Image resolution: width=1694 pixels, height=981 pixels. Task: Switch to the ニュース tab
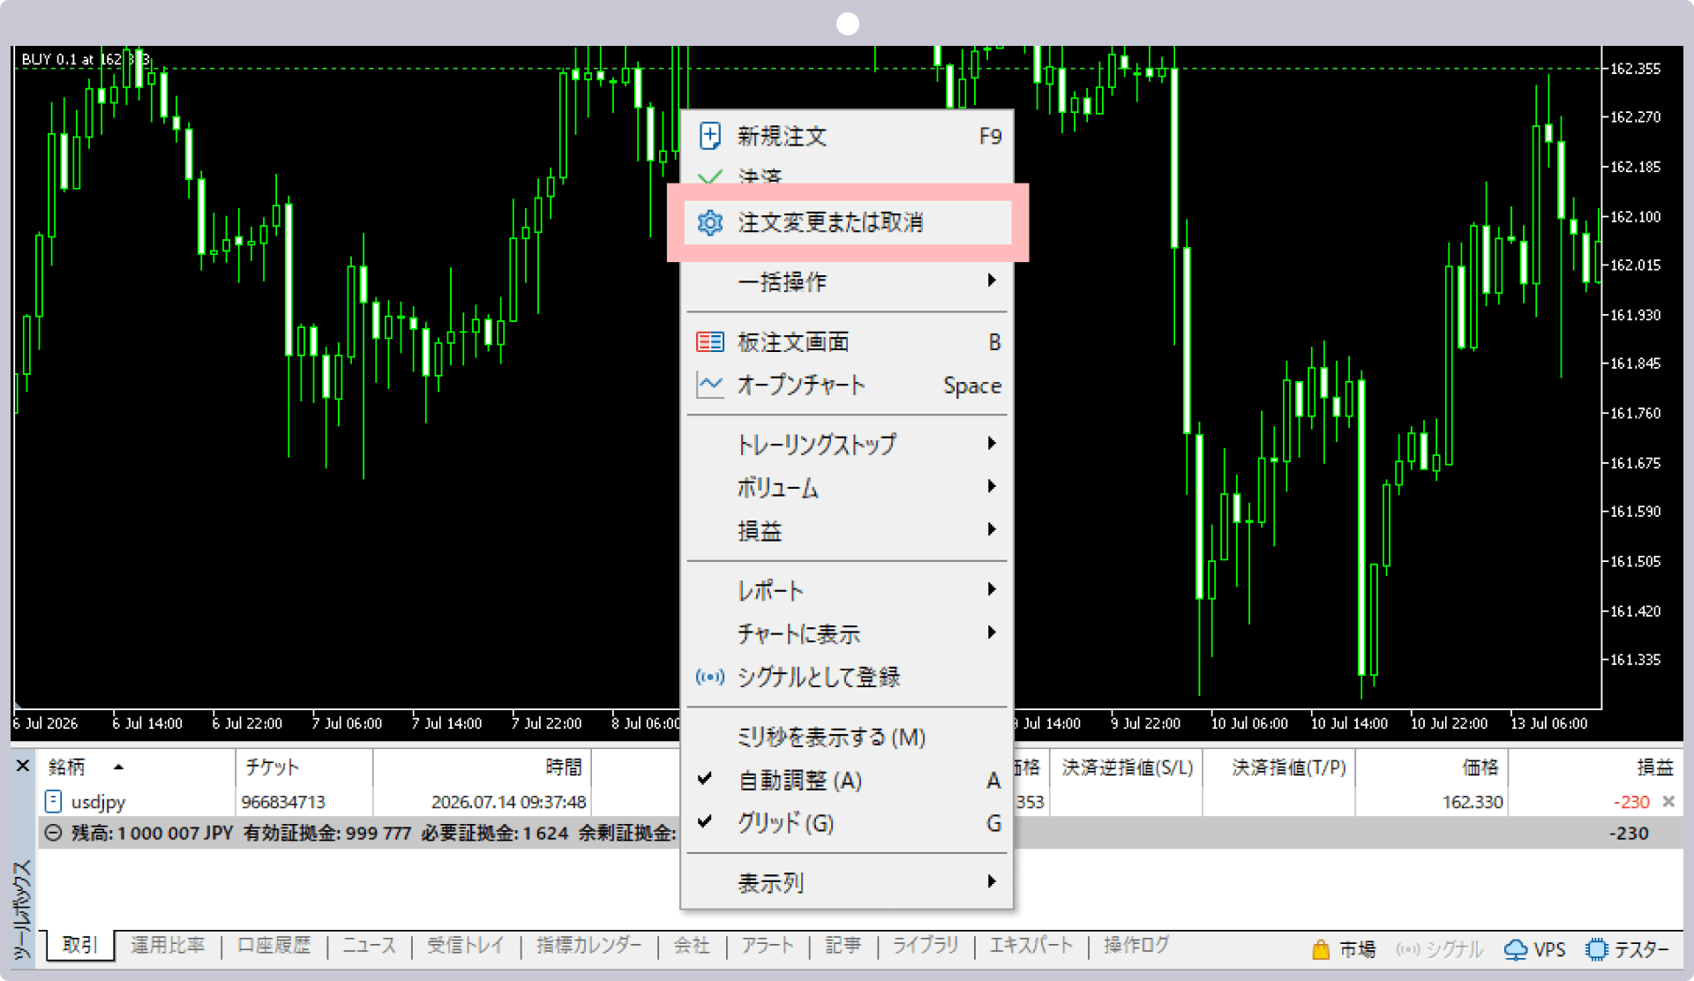pyautogui.click(x=369, y=945)
